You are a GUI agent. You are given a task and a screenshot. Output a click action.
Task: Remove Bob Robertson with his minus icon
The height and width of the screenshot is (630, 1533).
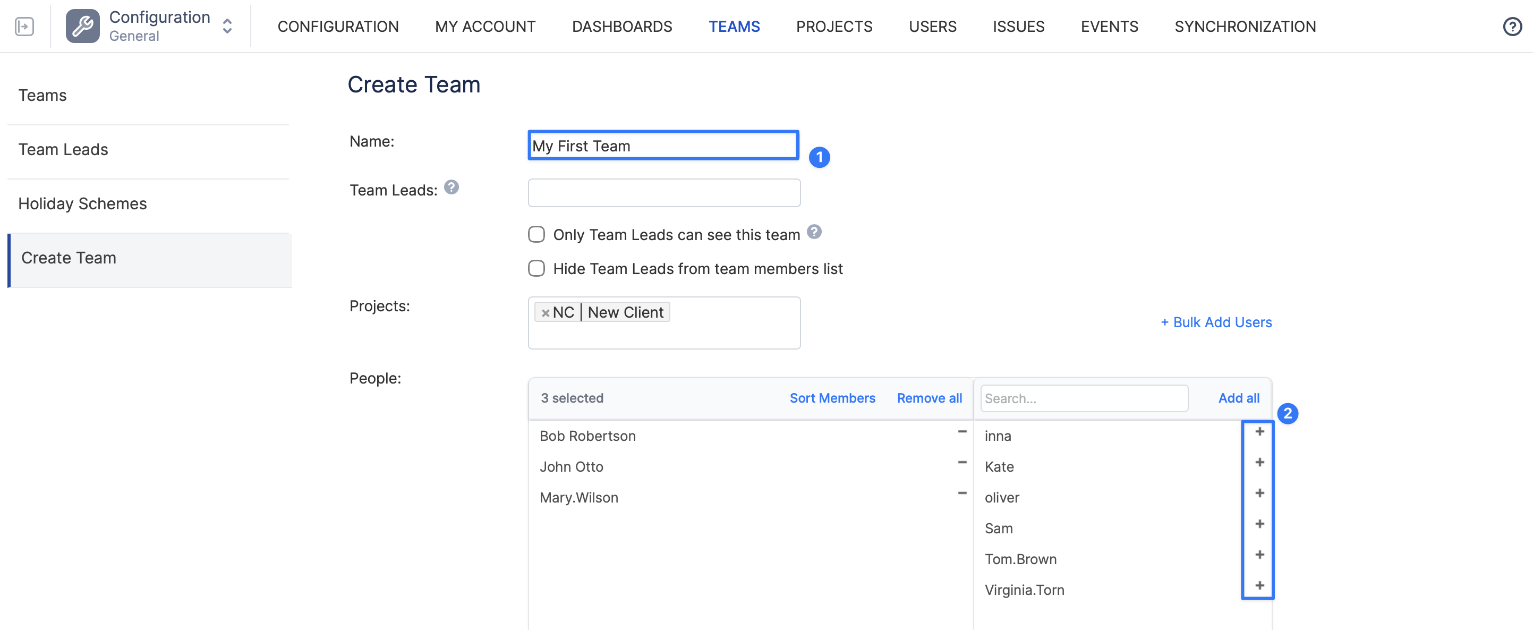[x=961, y=431]
